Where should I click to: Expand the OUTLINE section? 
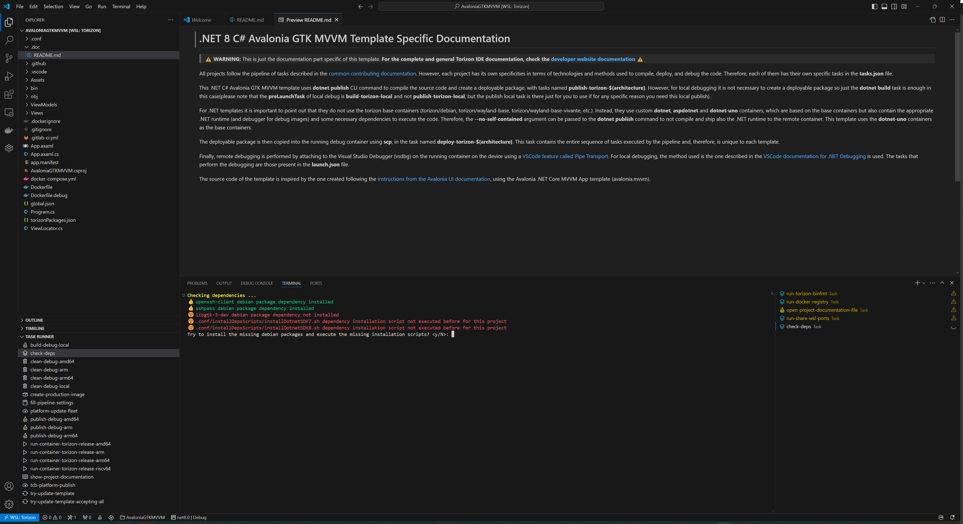99,320
